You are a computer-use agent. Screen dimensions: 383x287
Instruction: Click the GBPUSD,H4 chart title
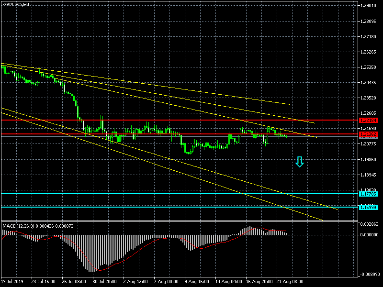[x=16, y=4]
